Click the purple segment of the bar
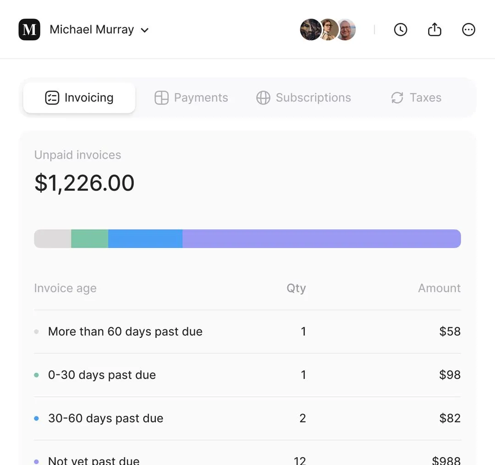Screen dimensions: 495x465 (x=321, y=239)
